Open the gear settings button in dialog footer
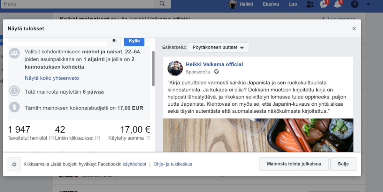This screenshot has width=383, height=192. [x=14, y=165]
